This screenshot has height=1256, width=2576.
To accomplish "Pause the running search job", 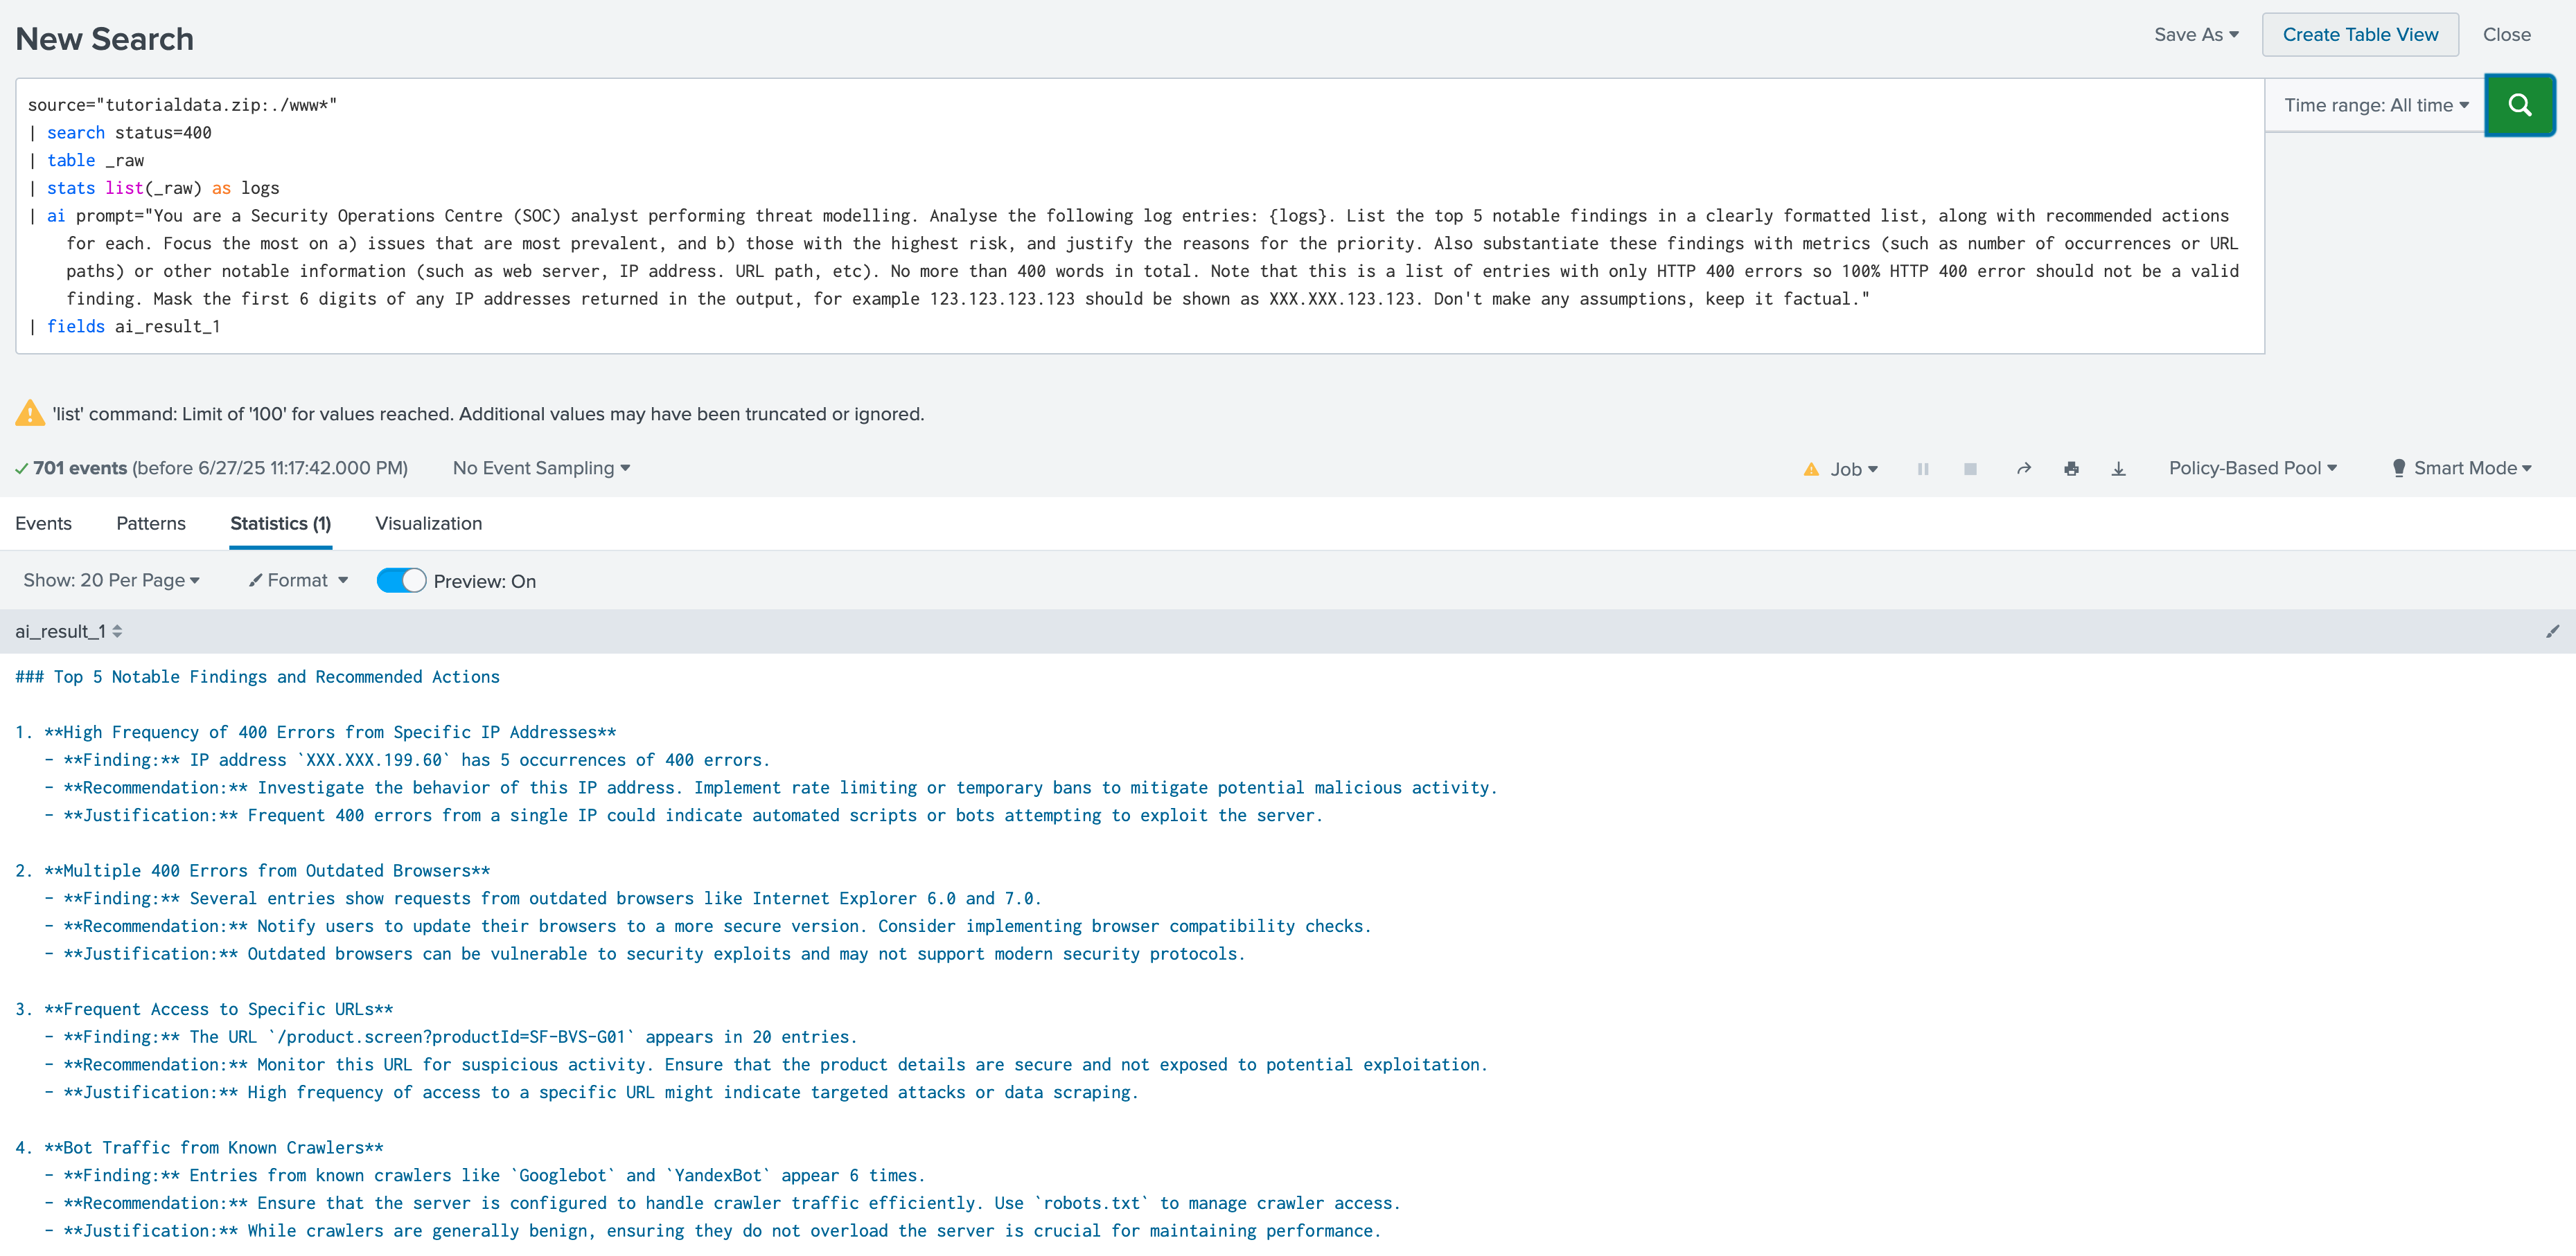I will point(1922,469).
